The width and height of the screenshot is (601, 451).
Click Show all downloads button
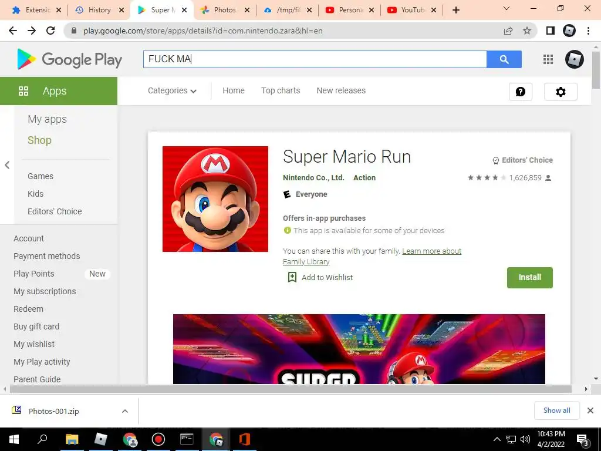click(556, 410)
